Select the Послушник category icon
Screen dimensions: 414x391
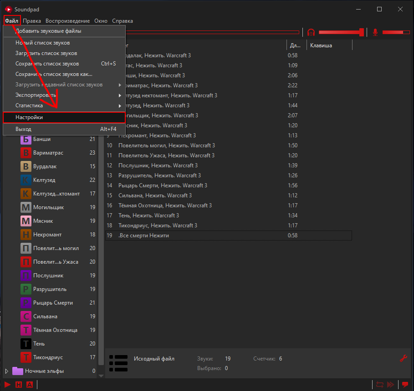pyautogui.click(x=26, y=276)
